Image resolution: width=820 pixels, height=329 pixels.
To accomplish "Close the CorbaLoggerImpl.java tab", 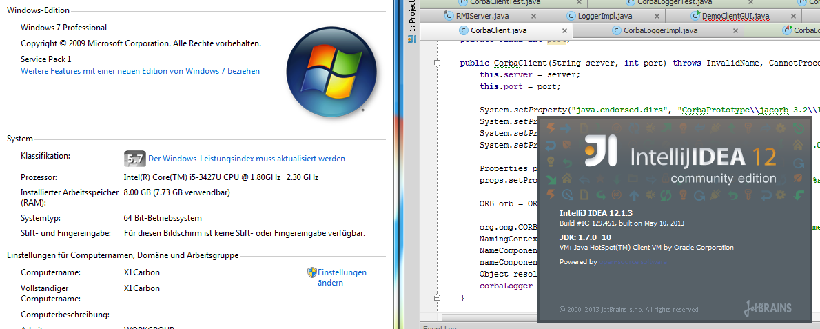I will tap(735, 31).
